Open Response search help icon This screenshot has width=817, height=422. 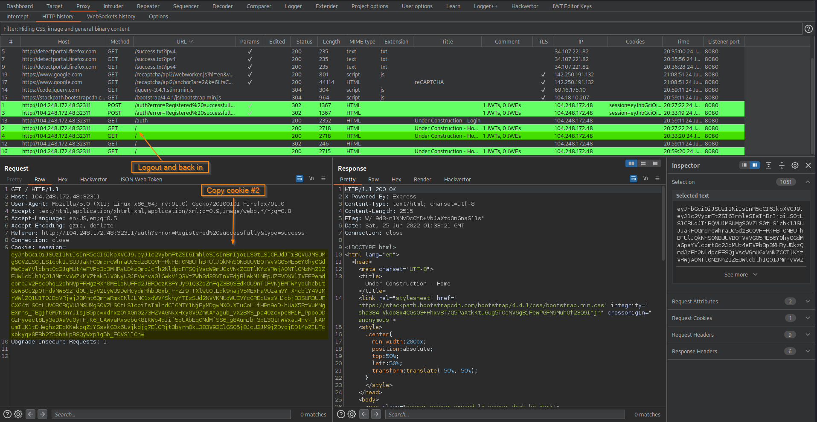pyautogui.click(x=341, y=414)
